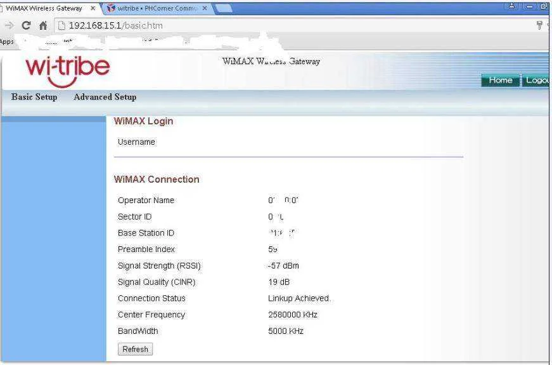
Task: Switch to the witribe PHCorner Community tab
Action: click(x=157, y=8)
